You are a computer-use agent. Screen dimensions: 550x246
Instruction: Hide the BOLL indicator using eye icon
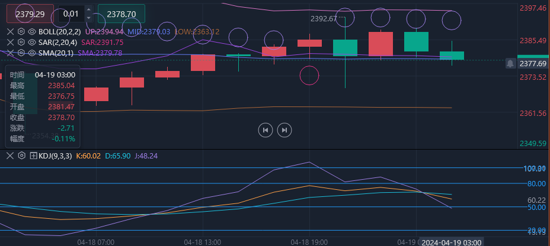pyautogui.click(x=32, y=31)
